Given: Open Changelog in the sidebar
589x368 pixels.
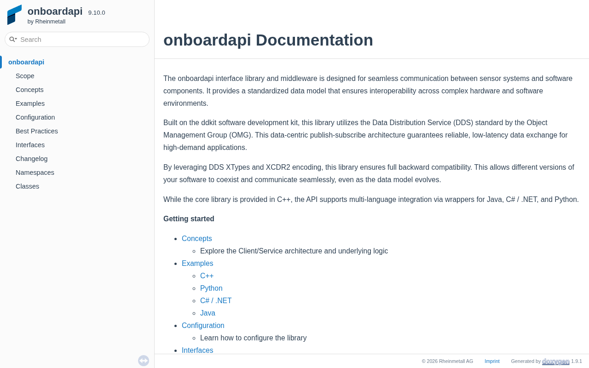Looking at the screenshot, I should click(x=31, y=159).
